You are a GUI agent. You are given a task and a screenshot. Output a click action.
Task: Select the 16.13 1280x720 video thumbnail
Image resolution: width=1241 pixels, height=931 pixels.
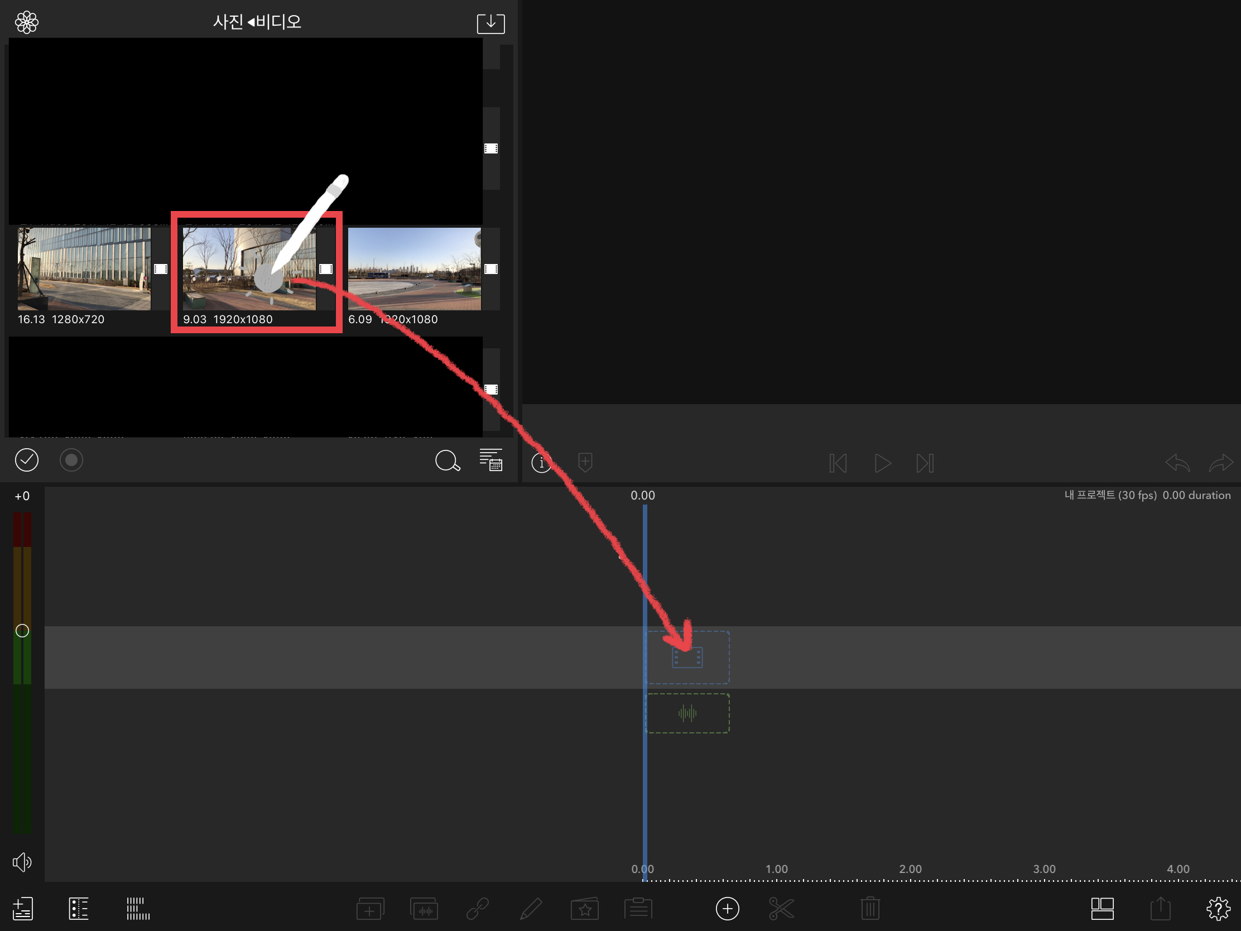point(84,270)
